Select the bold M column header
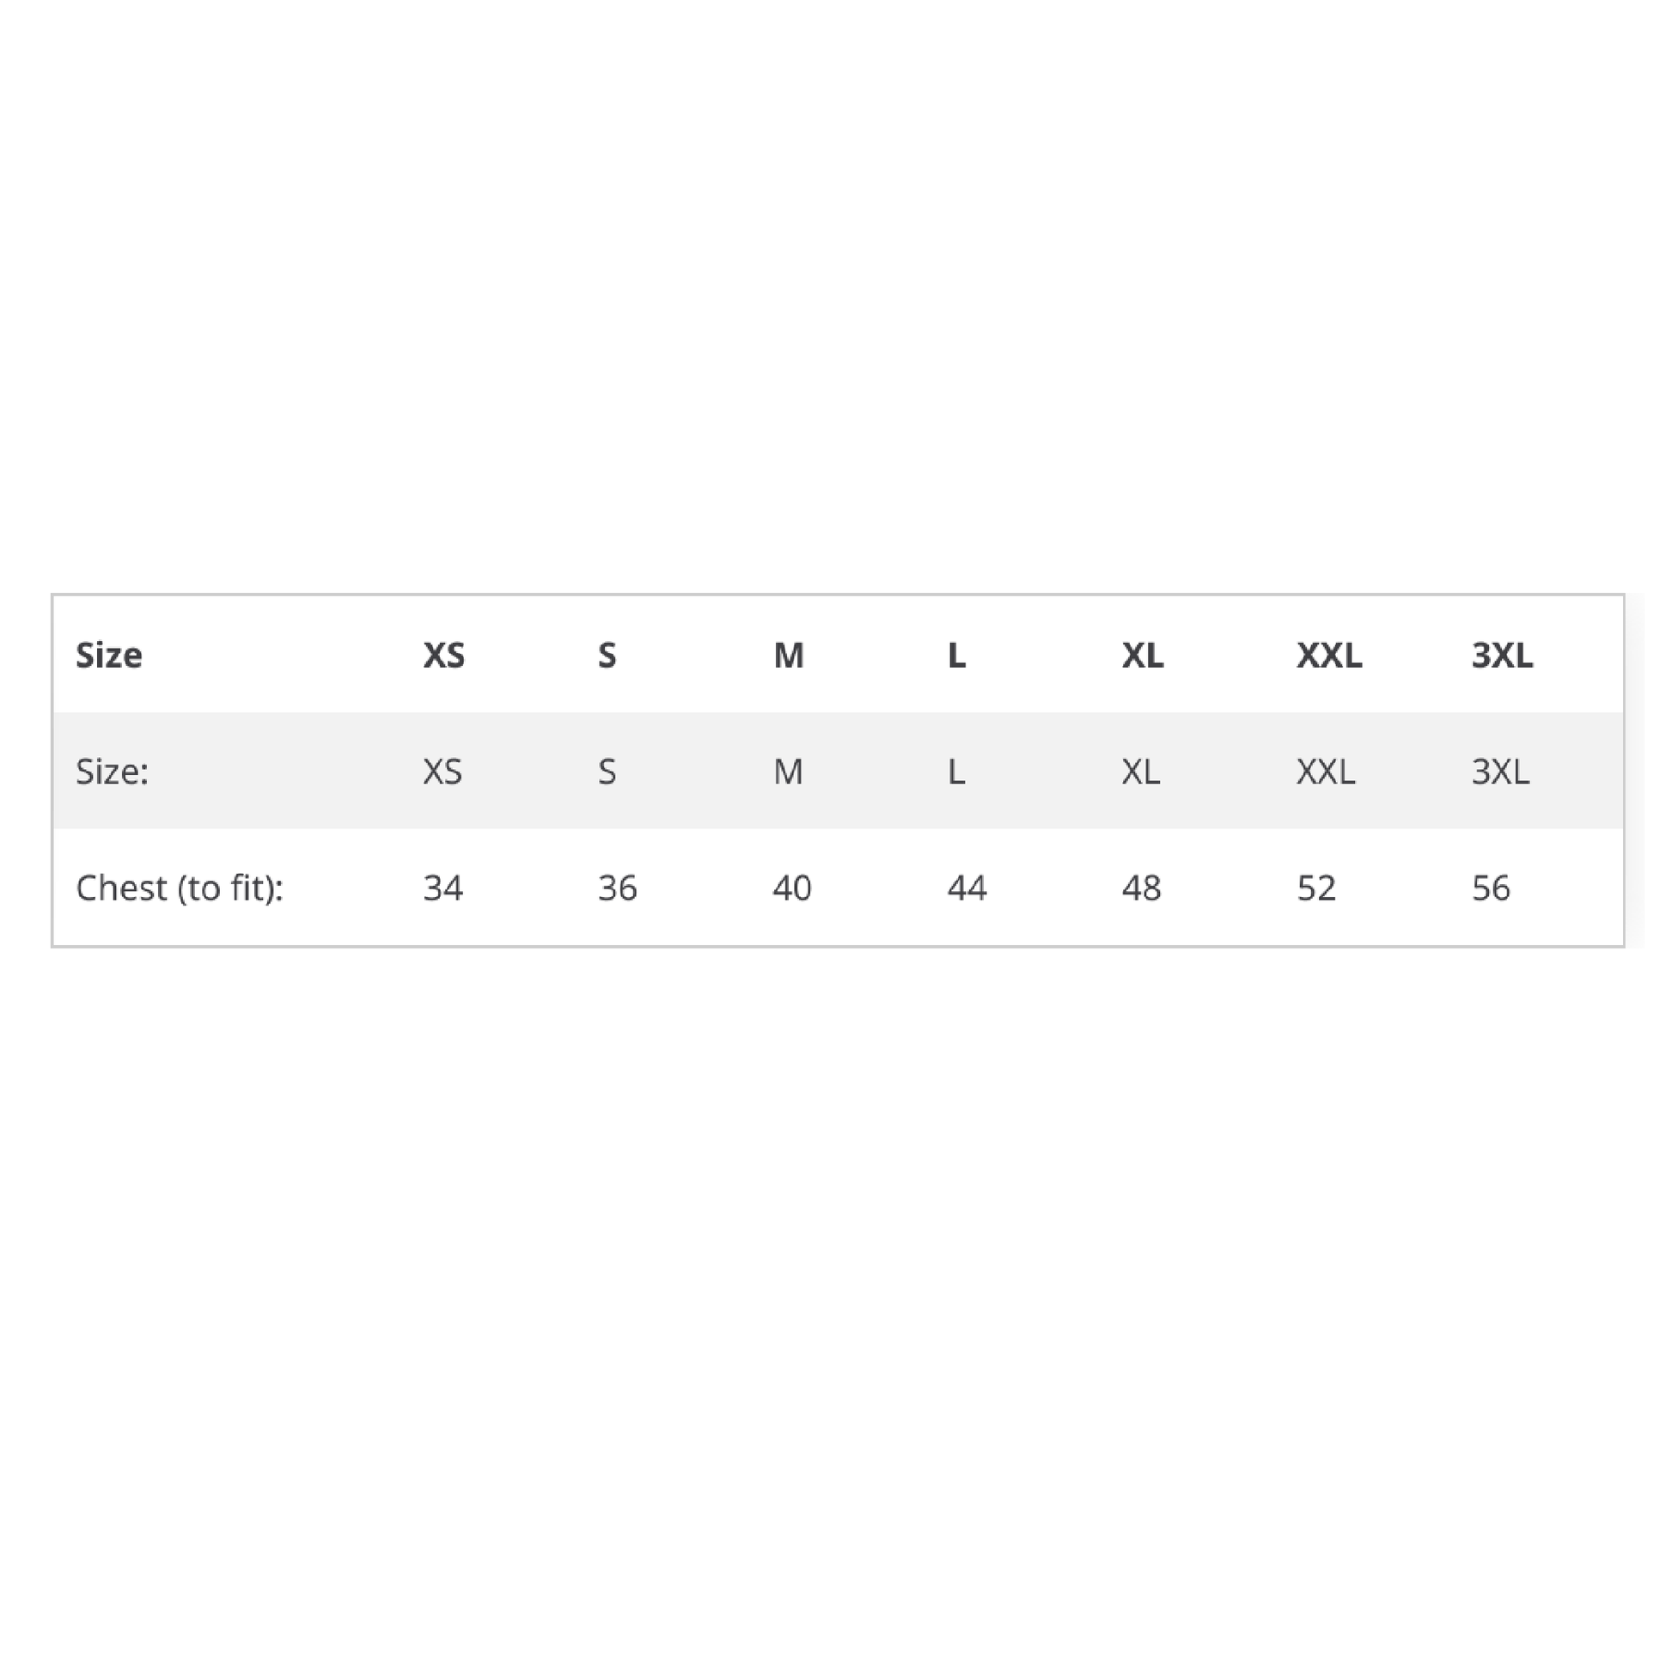The image size is (1672, 1672). point(789,655)
